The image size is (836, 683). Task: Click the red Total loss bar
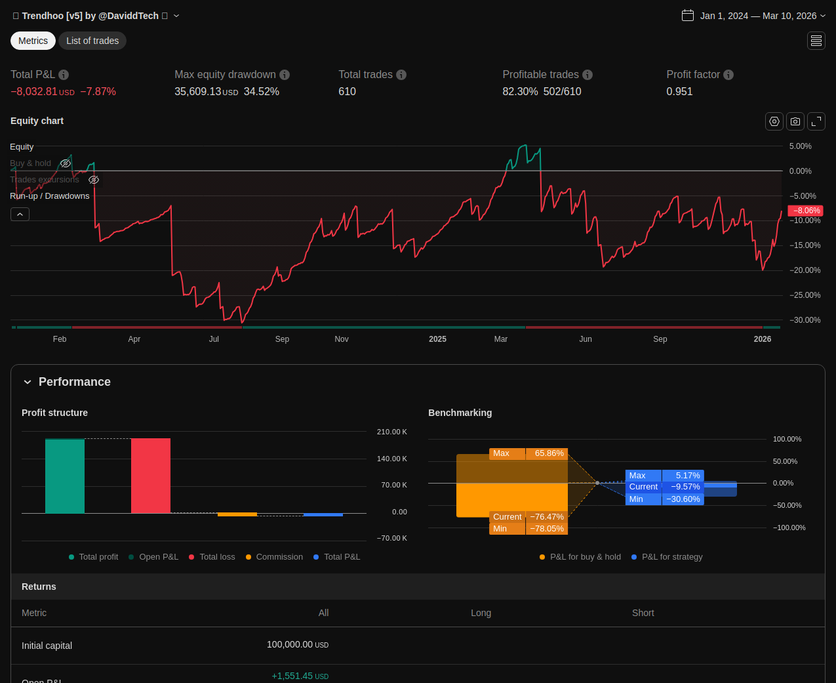tap(151, 476)
